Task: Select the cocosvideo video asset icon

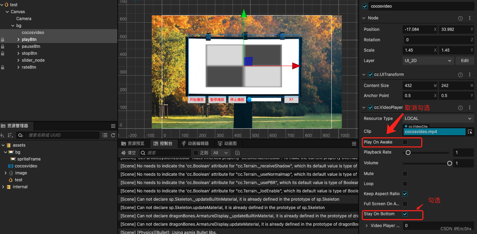Action: pyautogui.click(x=11, y=166)
